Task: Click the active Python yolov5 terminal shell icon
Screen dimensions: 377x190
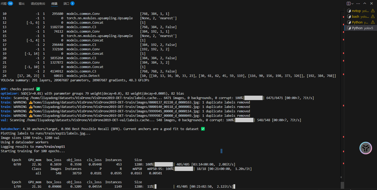Action: pyautogui.click(x=349, y=28)
